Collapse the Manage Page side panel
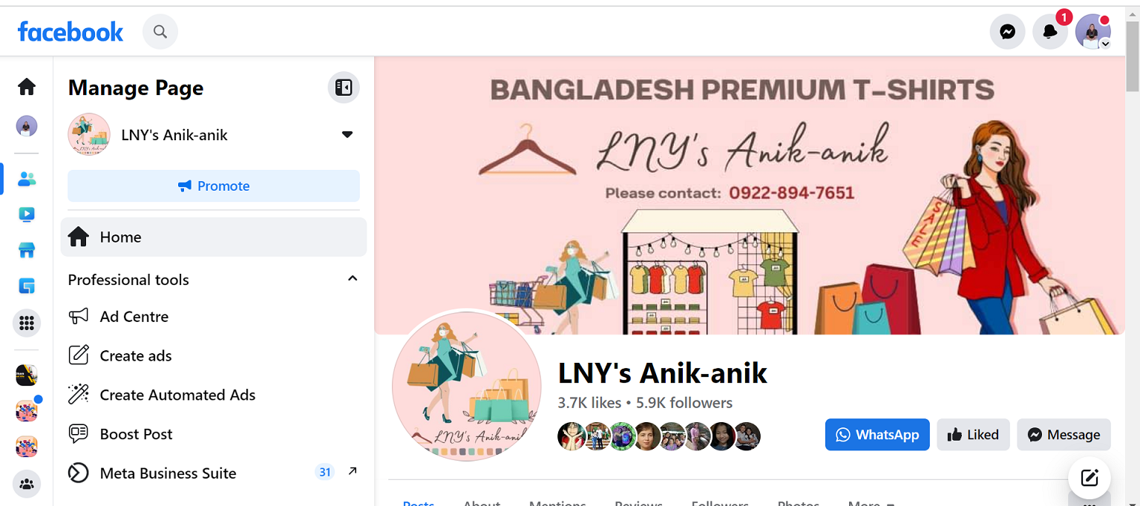This screenshot has height=506, width=1140. pyautogui.click(x=344, y=88)
